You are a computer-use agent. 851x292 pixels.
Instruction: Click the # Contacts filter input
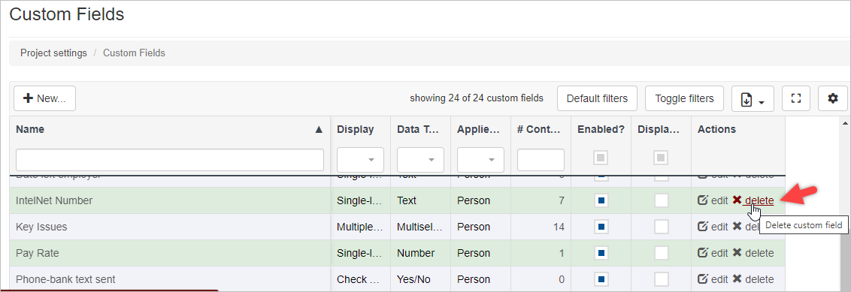541,160
